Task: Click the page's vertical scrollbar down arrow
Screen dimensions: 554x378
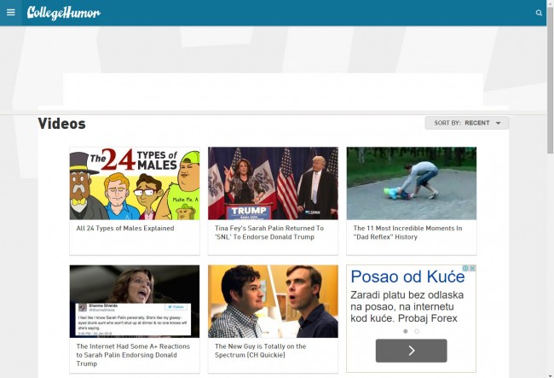Action: pos(550,373)
